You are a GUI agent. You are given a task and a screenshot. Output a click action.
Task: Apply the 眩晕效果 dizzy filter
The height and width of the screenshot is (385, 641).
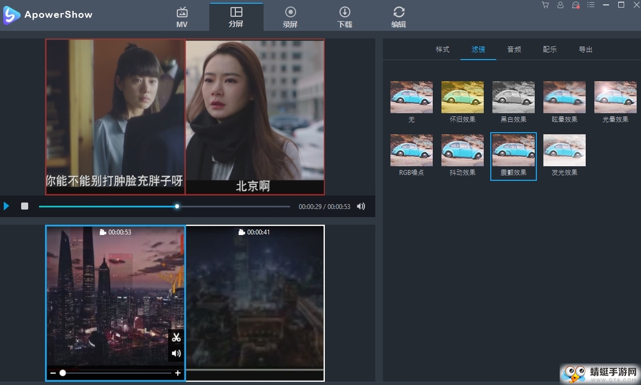click(565, 97)
